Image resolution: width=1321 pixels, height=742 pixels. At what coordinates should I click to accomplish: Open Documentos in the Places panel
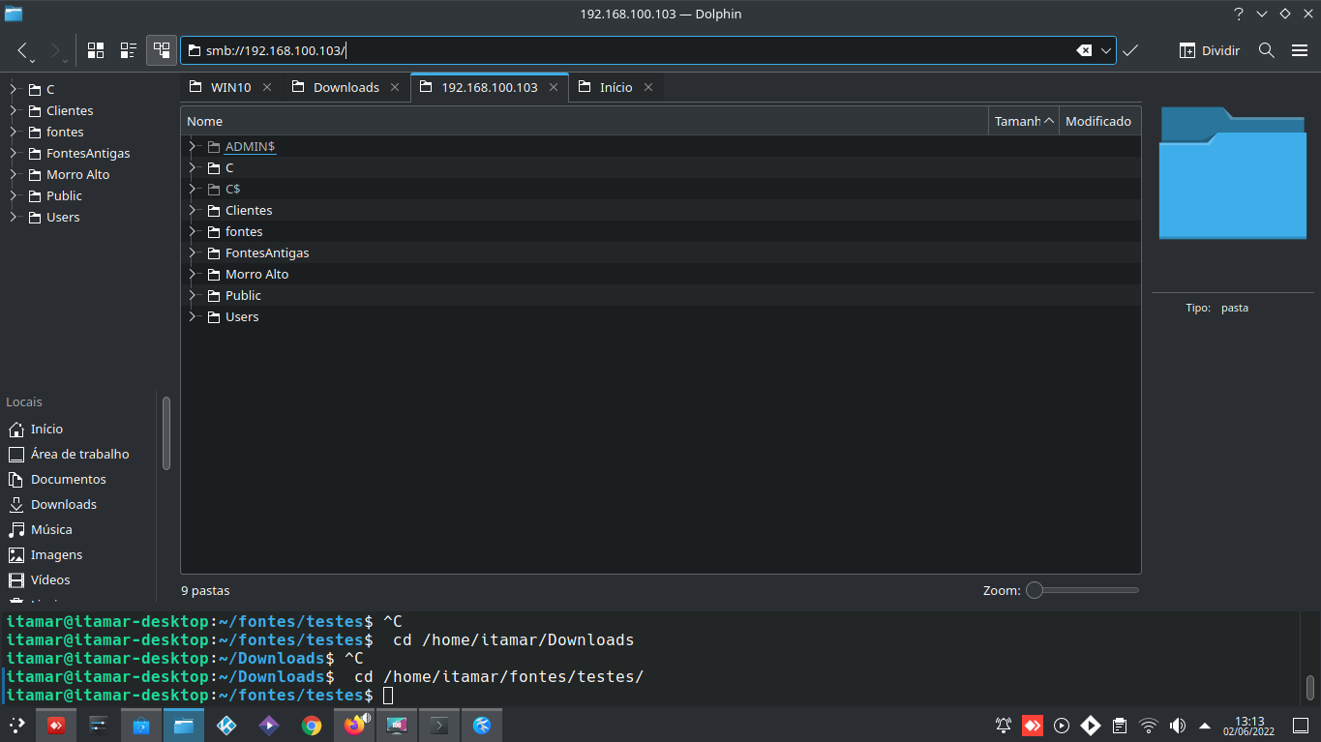pos(68,479)
